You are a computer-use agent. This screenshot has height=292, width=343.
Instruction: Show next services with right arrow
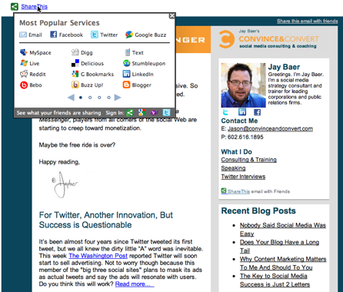click(x=118, y=98)
